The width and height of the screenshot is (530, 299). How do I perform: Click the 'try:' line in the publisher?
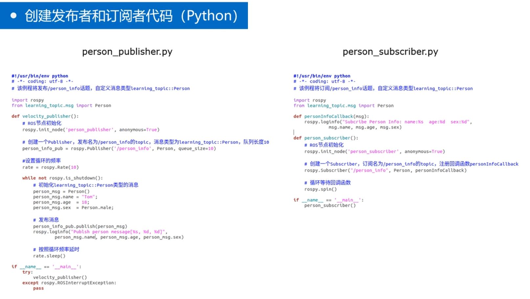pos(28,272)
